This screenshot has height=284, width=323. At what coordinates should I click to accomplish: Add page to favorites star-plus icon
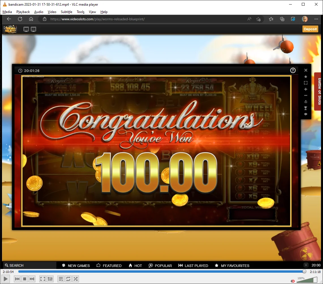[x=258, y=19]
